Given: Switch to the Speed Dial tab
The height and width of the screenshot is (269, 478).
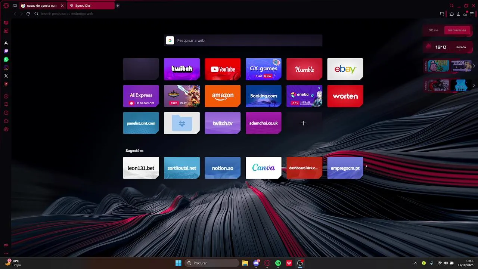Looking at the screenshot, I should (91, 6).
